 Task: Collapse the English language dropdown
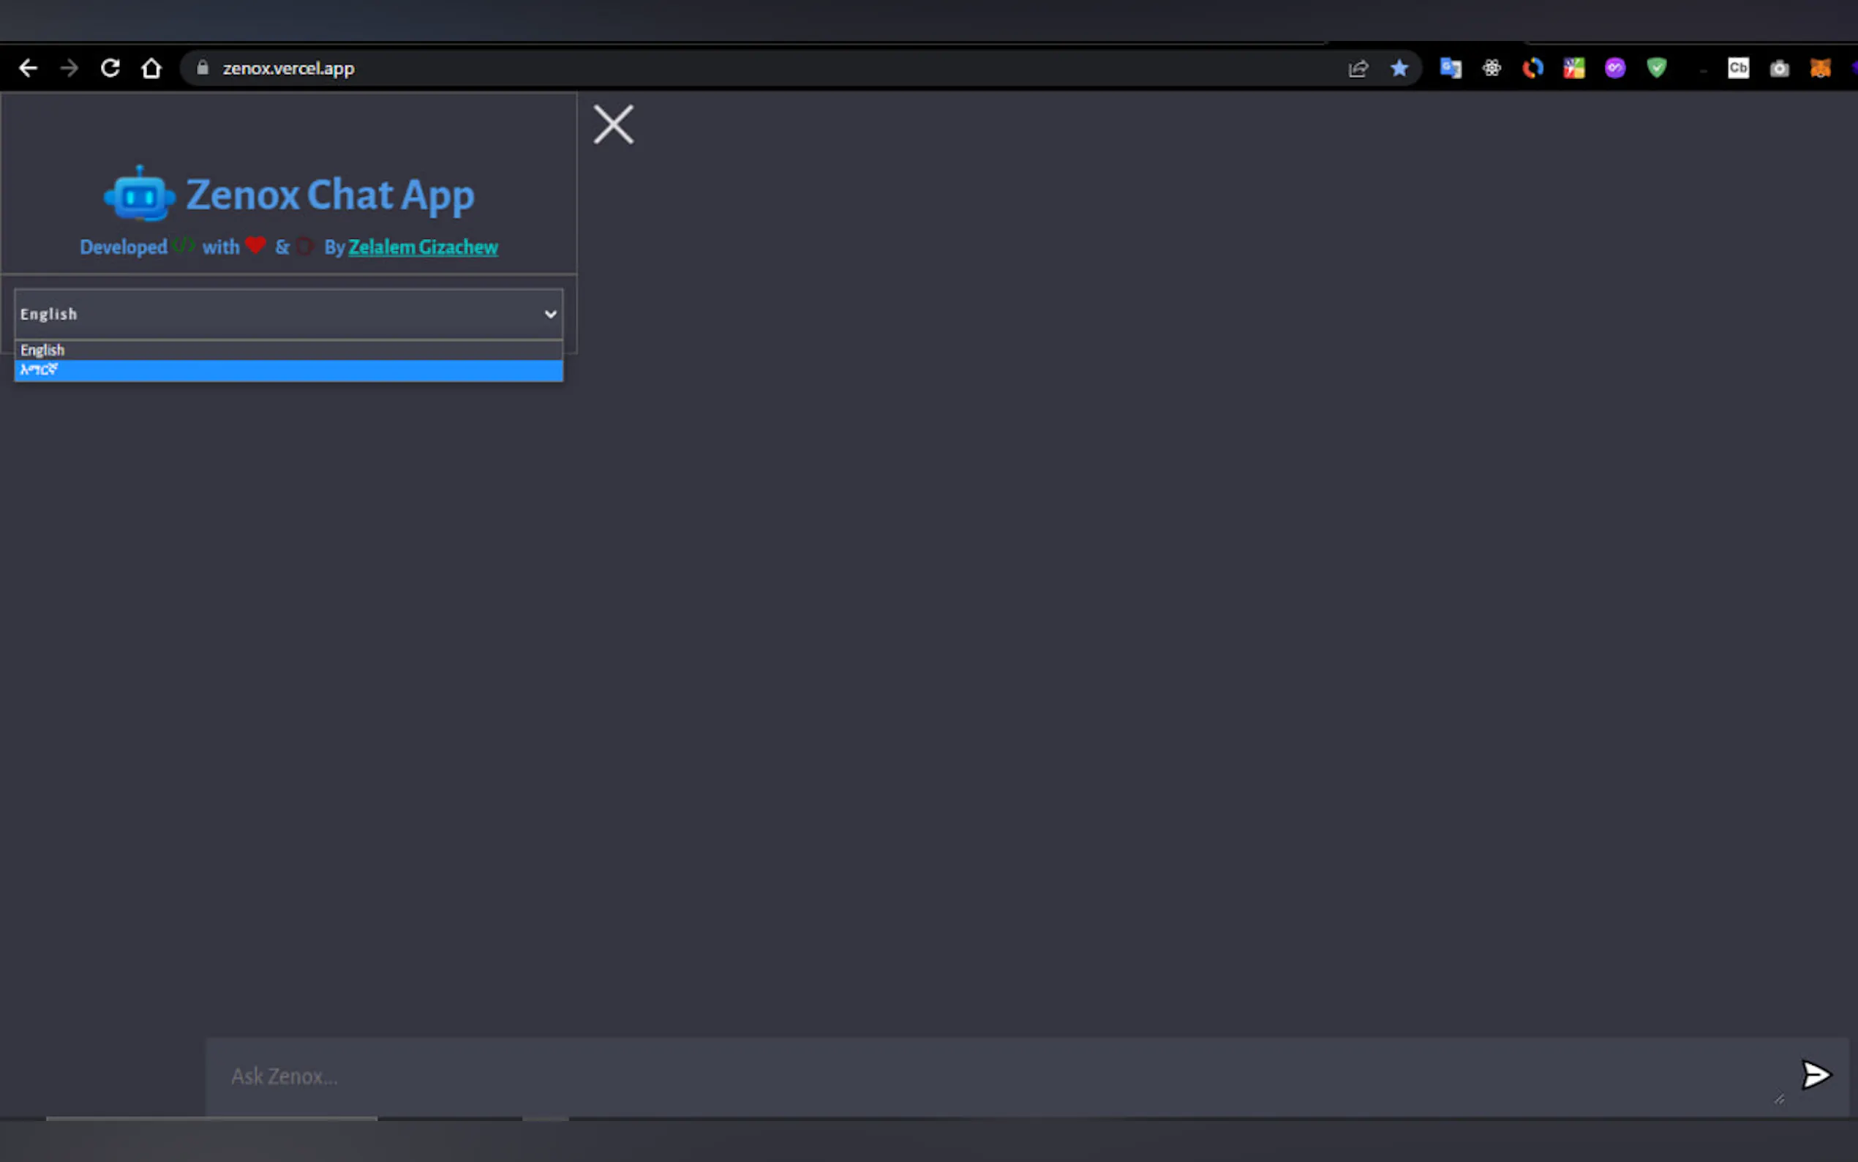point(287,314)
